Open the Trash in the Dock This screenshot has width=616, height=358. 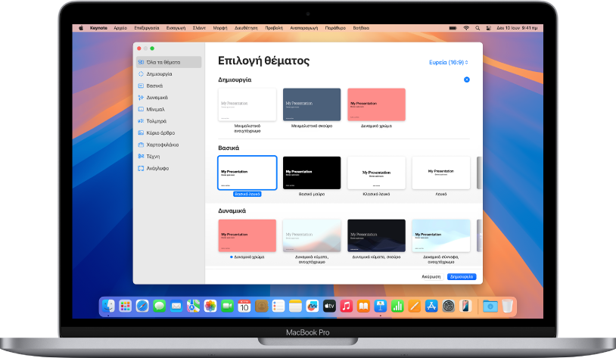coord(507,306)
